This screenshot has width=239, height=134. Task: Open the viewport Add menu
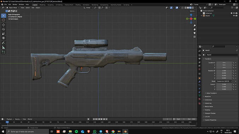tap(33, 8)
